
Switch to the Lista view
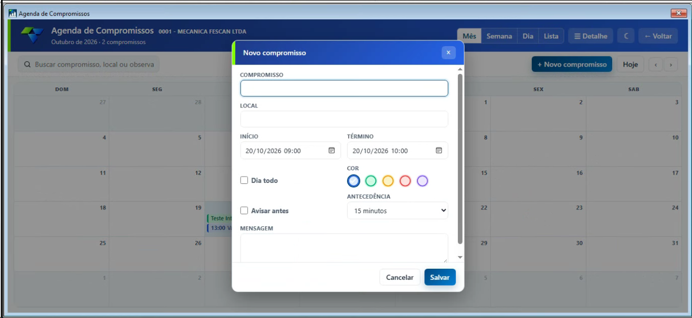point(551,36)
